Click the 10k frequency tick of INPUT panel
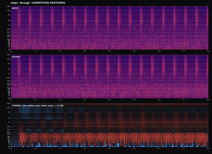The image size is (212, 154). [x=9, y=10]
